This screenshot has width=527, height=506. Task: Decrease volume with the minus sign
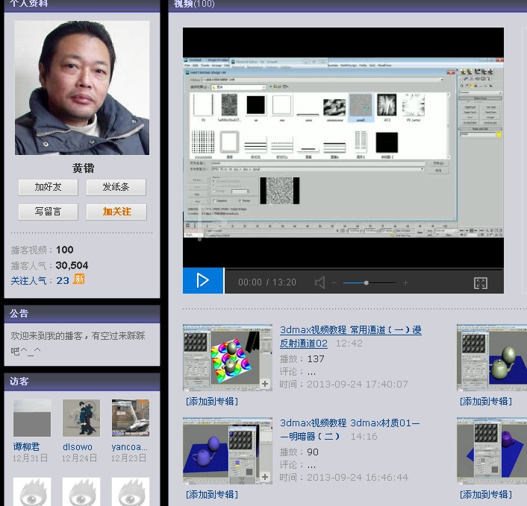[x=334, y=283]
